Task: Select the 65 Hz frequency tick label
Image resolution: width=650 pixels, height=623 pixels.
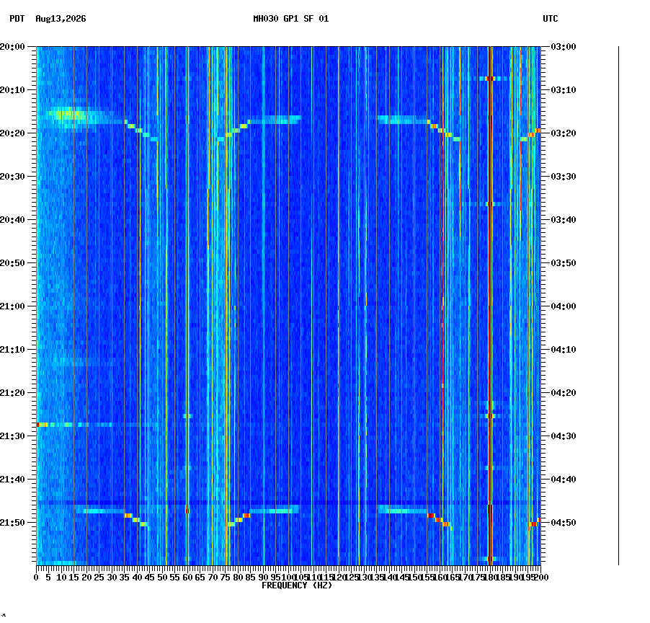Action: coord(200,578)
